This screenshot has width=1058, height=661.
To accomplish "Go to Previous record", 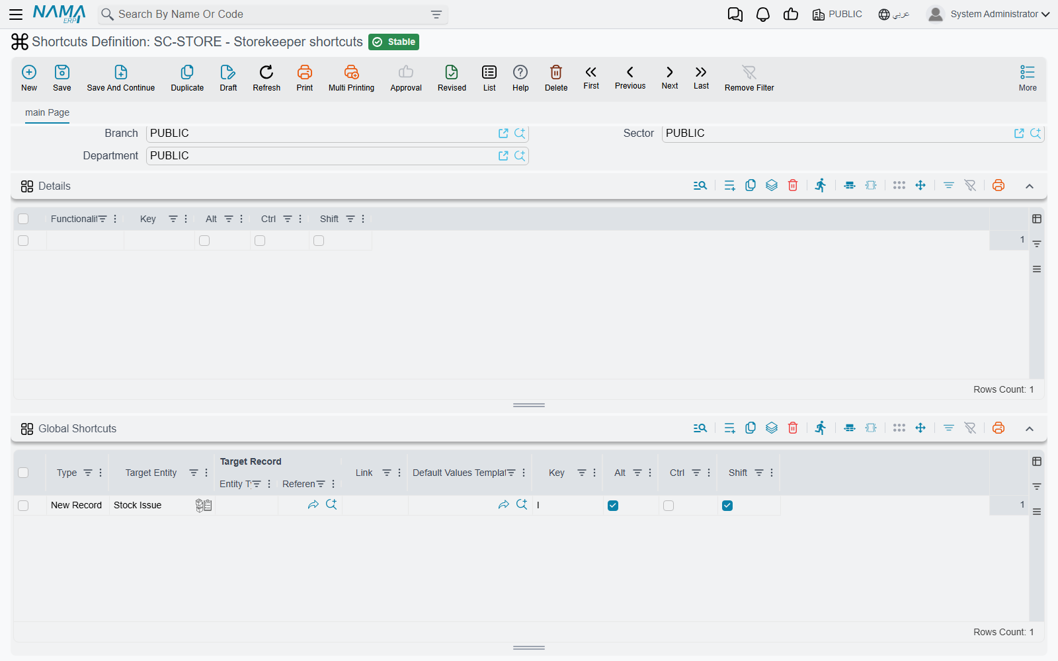I will pyautogui.click(x=630, y=77).
